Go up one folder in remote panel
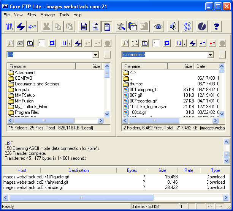233x211 pixels. [x=145, y=43]
